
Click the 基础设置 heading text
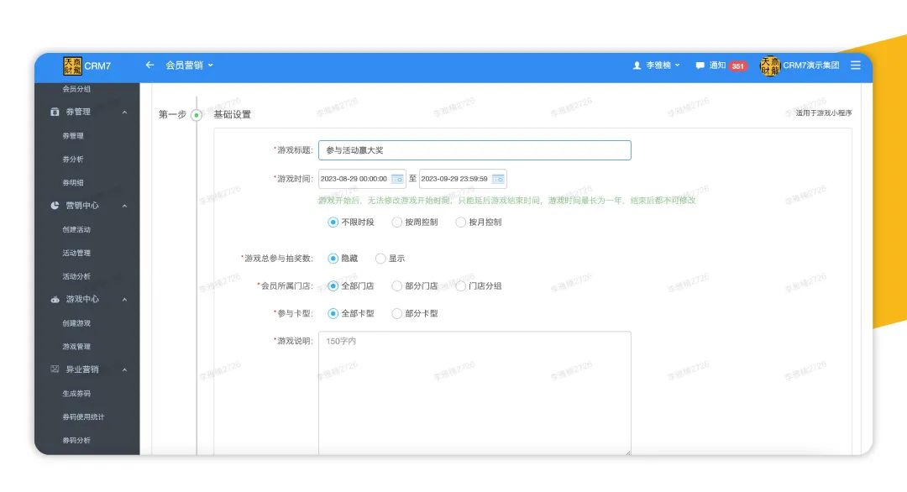point(233,114)
